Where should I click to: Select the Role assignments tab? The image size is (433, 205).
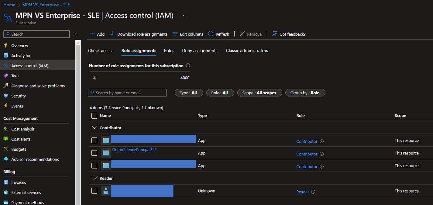(x=139, y=50)
